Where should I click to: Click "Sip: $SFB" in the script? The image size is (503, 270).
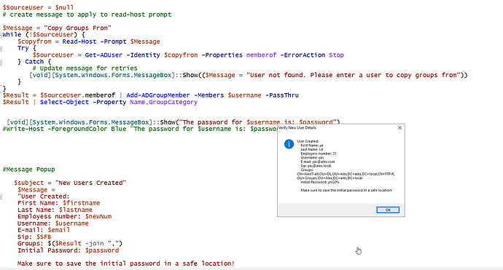(x=34, y=237)
